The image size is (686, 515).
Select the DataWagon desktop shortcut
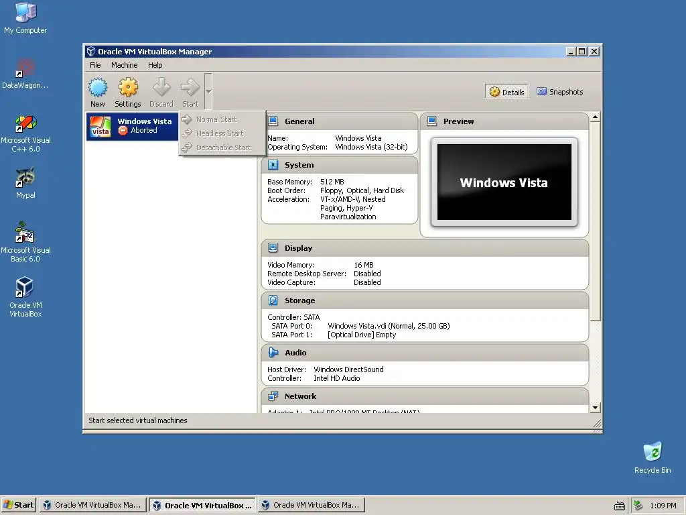(x=25, y=74)
